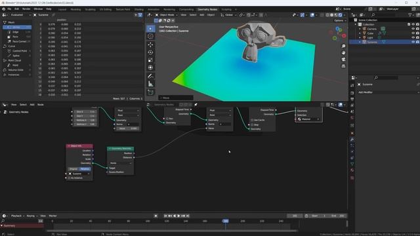
Task: Toggle As Instance checkbox on Object Info node
Action: pyautogui.click(x=69, y=178)
